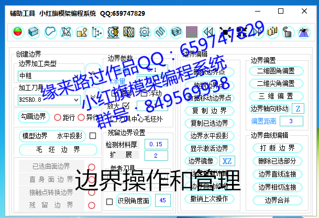This screenshot has width=319, height=218.
Task: Click the rewind double-left arrows icon
Action: 208,32
